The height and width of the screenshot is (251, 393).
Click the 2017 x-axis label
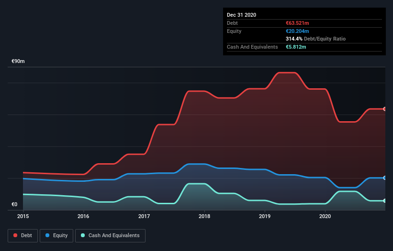(x=144, y=216)
